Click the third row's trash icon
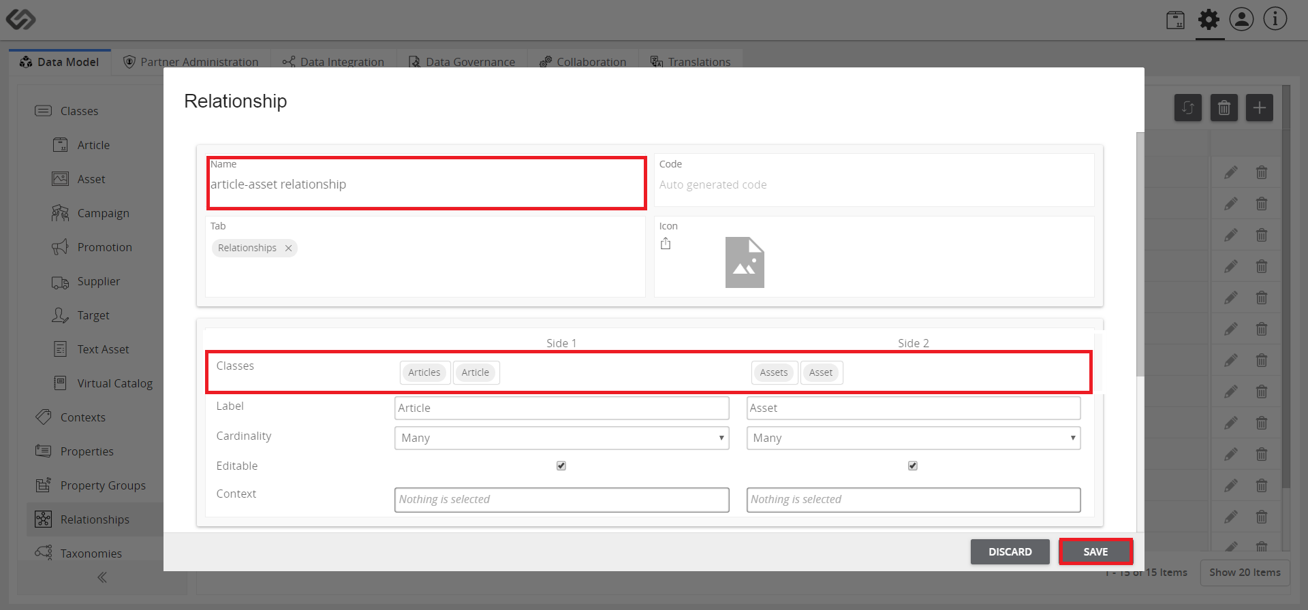Image resolution: width=1308 pixels, height=610 pixels. pos(1262,236)
